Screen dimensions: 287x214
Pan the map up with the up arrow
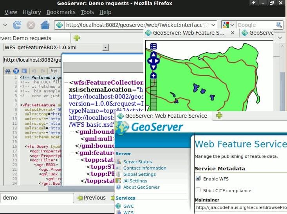pyautogui.click(x=153, y=55)
